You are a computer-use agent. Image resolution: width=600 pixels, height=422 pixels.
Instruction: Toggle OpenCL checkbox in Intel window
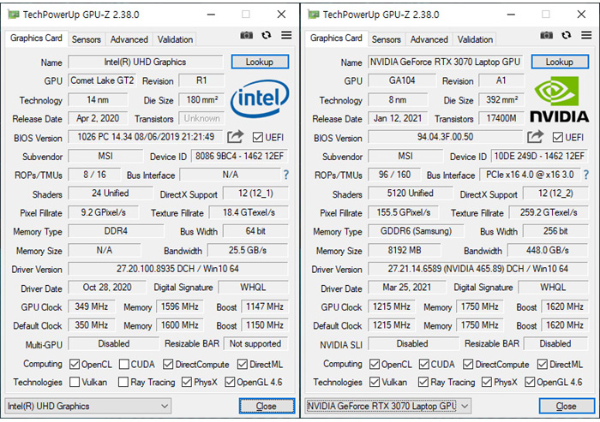[75, 365]
